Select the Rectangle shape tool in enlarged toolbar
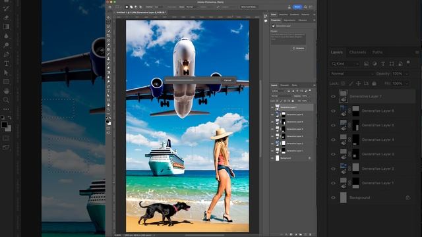This screenshot has height=237, width=422. (x=6, y=82)
